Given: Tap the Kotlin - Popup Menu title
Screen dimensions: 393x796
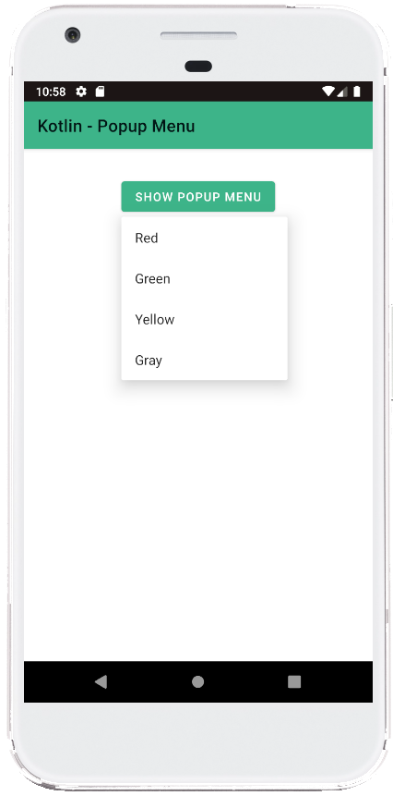Looking at the screenshot, I should (x=116, y=126).
